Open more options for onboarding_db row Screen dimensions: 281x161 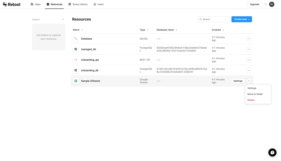click(x=249, y=70)
